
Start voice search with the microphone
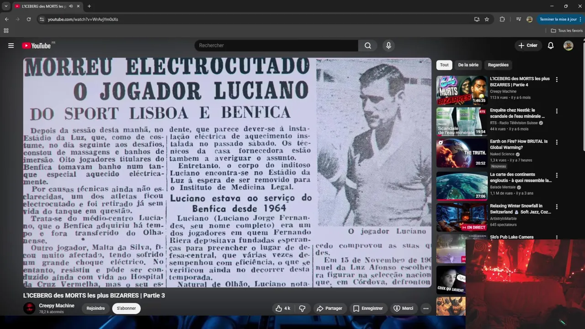(388, 46)
